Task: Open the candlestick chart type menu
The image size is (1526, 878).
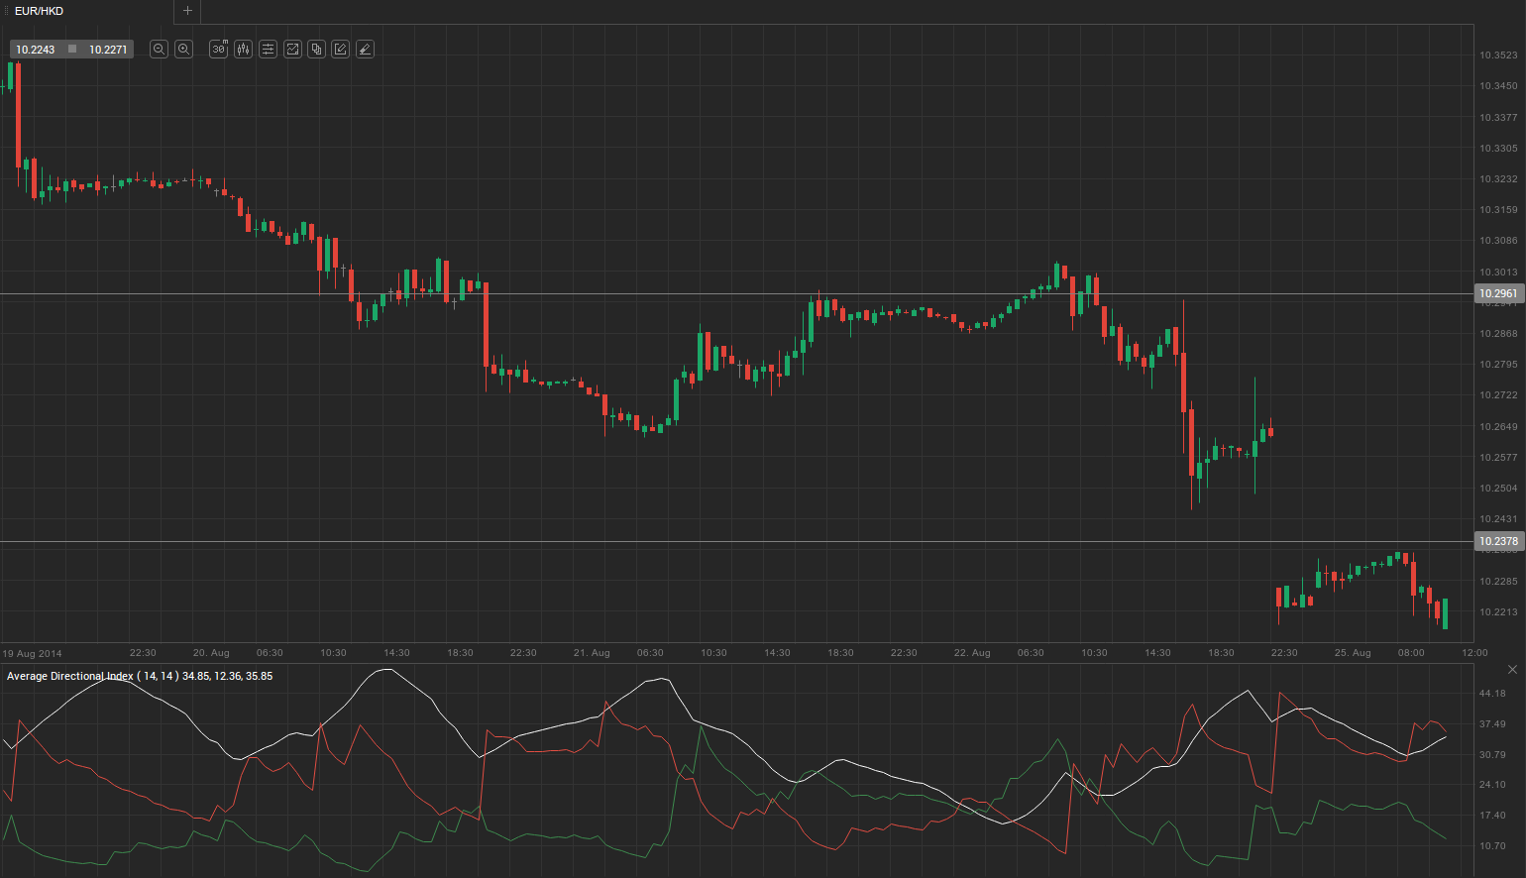Action: pyautogui.click(x=244, y=49)
